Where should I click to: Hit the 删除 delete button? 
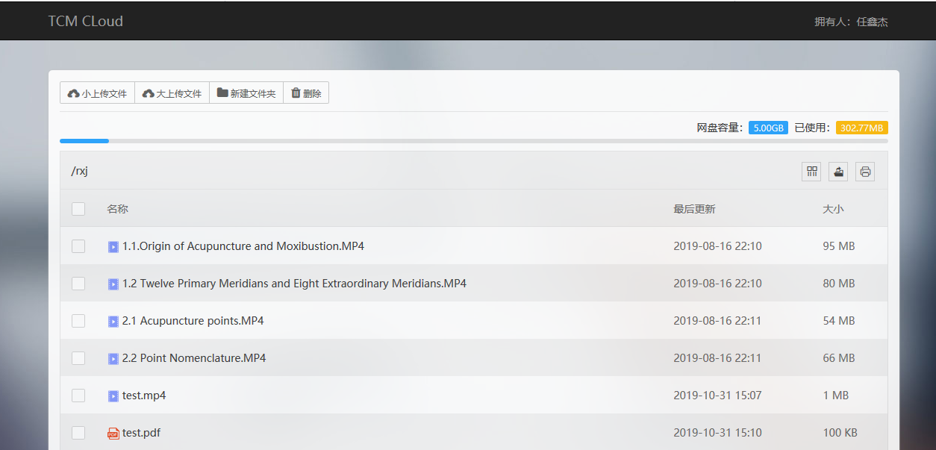pyautogui.click(x=306, y=93)
